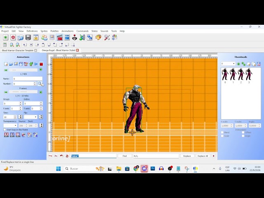Click the Find button
264x198 pixels.
[125, 156]
